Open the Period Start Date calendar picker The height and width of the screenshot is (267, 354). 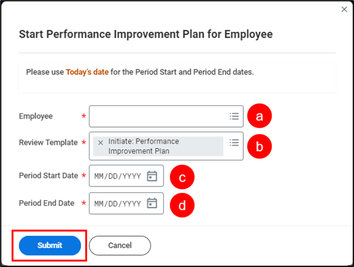[x=152, y=176]
